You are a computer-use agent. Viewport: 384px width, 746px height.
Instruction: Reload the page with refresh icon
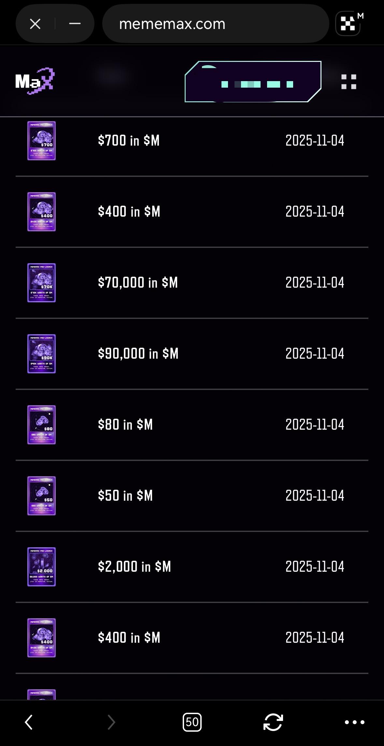273,722
